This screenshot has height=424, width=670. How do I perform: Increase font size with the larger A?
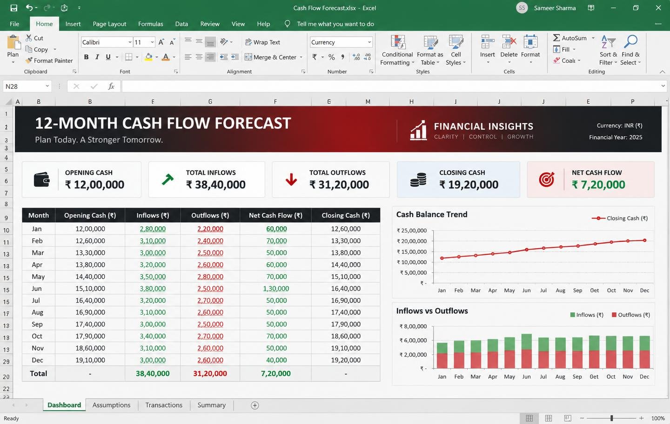tap(161, 42)
